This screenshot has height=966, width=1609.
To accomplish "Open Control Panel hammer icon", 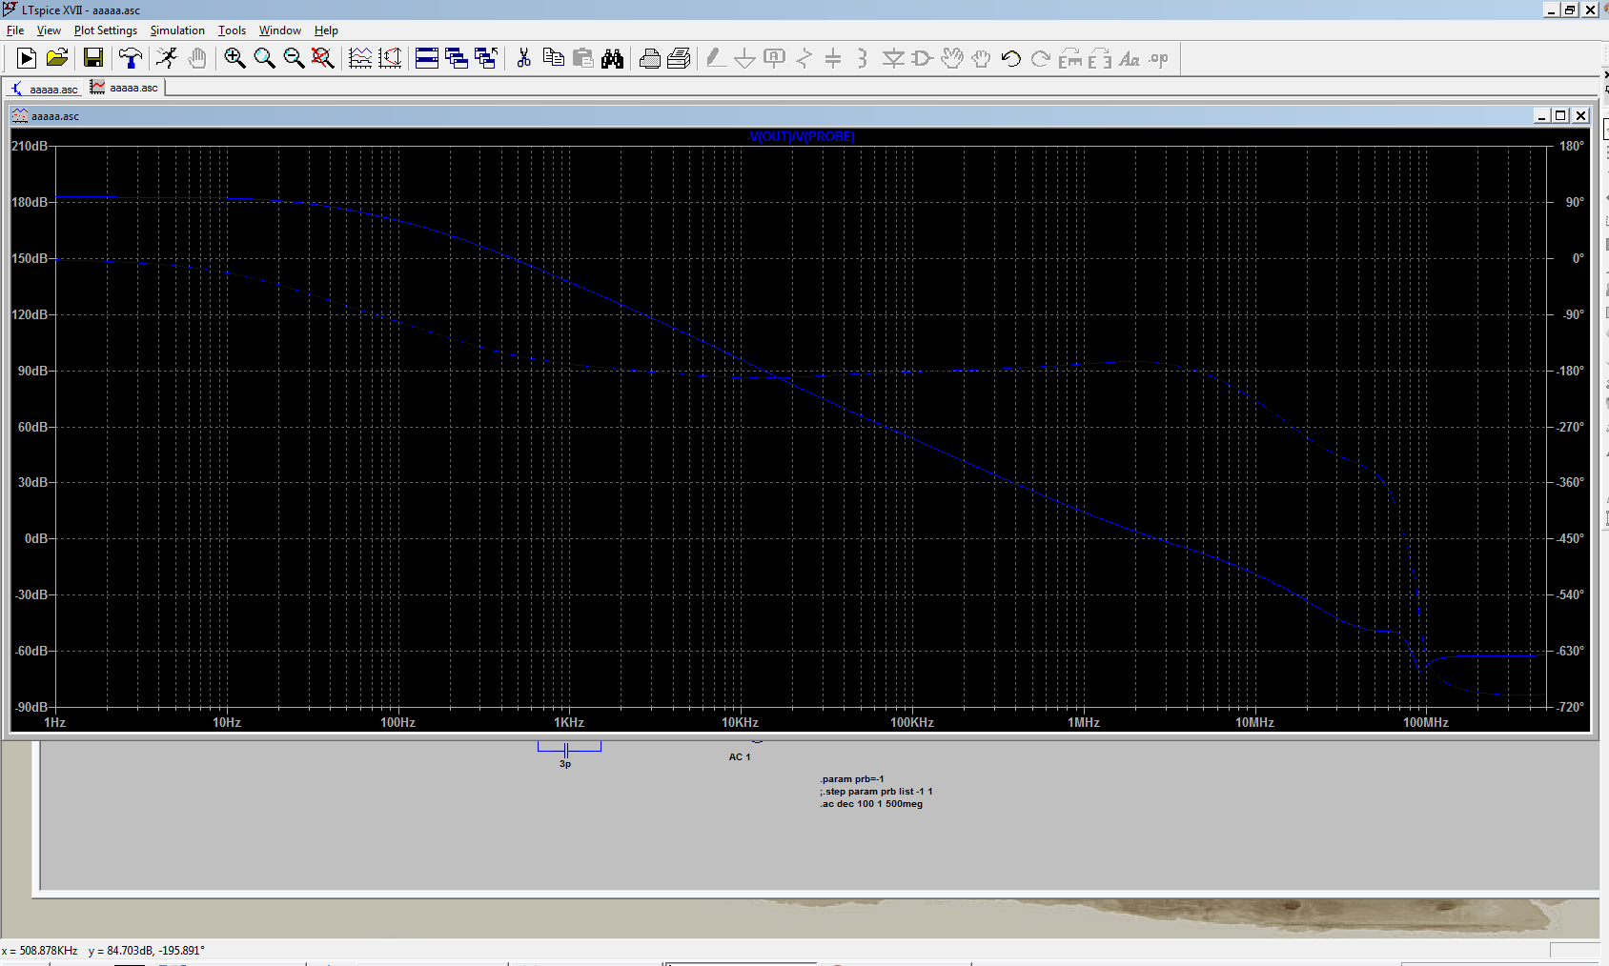I will [131, 59].
